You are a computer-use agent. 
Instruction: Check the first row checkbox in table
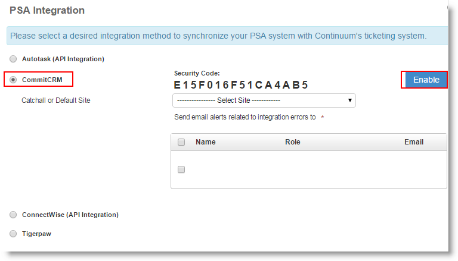coord(181,169)
